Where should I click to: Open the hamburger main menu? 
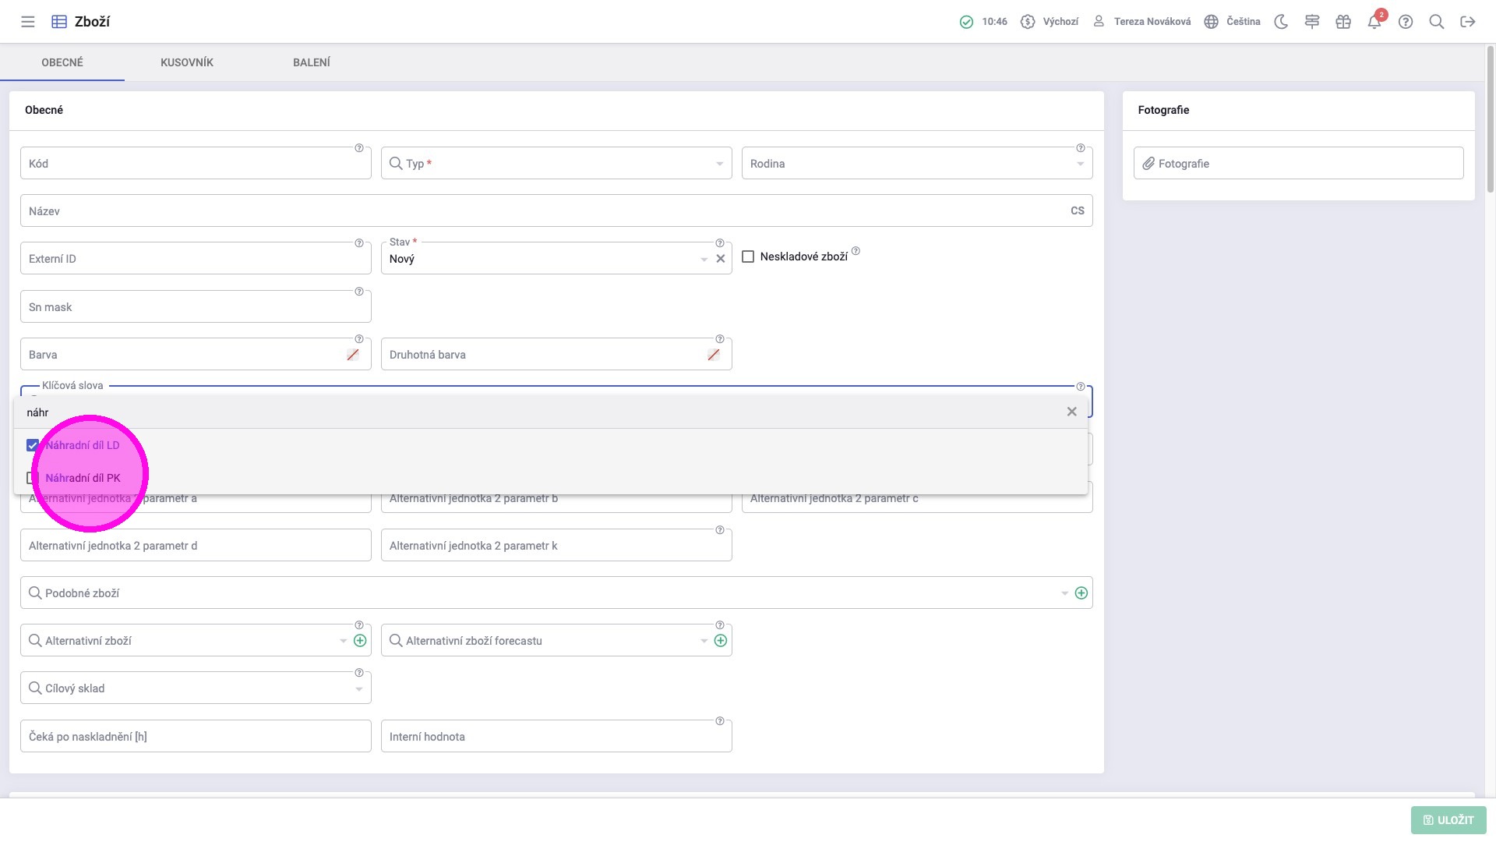(x=28, y=22)
